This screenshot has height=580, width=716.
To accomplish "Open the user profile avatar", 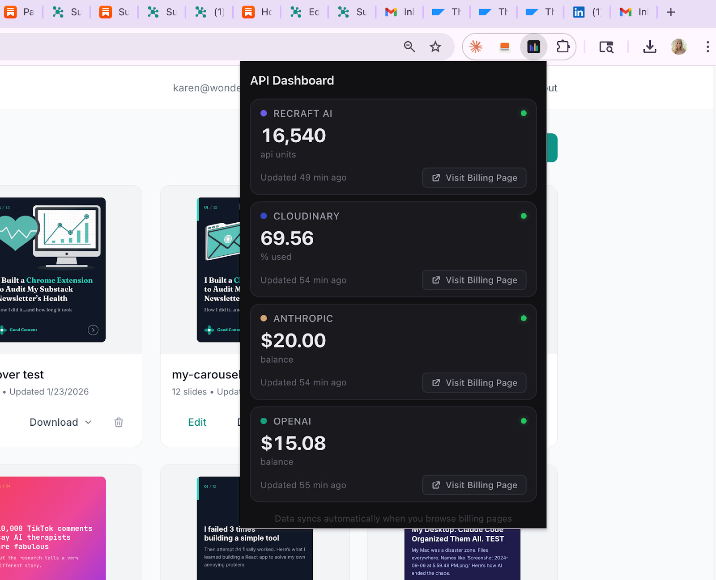I will 679,47.
